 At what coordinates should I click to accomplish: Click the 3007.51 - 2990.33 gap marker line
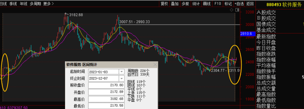179,24
